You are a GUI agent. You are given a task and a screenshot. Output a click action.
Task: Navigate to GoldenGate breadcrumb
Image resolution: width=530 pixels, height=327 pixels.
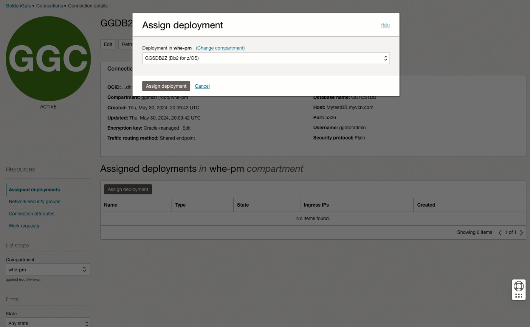18,6
